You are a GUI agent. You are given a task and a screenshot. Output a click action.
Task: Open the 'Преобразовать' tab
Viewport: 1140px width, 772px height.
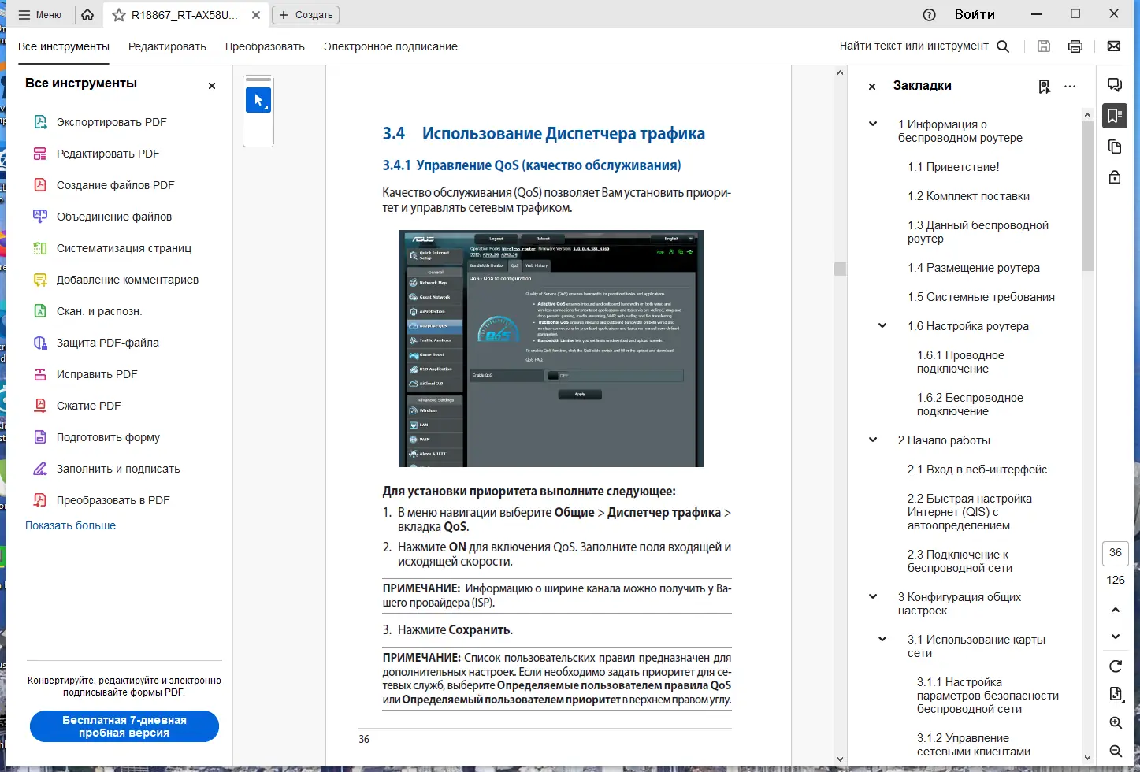265,46
